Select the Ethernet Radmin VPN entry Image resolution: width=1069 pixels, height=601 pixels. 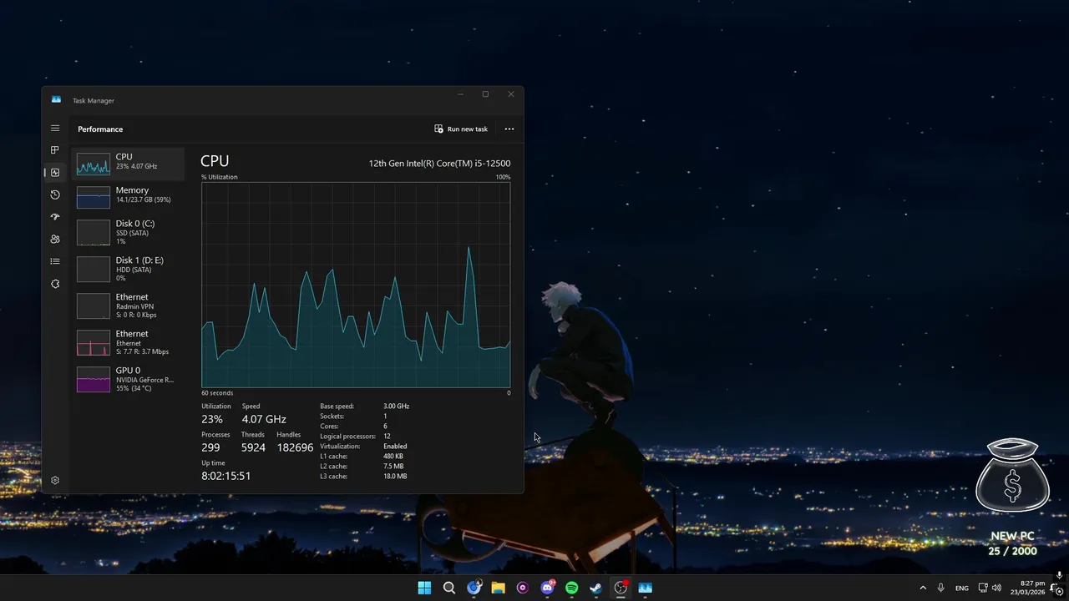129,306
